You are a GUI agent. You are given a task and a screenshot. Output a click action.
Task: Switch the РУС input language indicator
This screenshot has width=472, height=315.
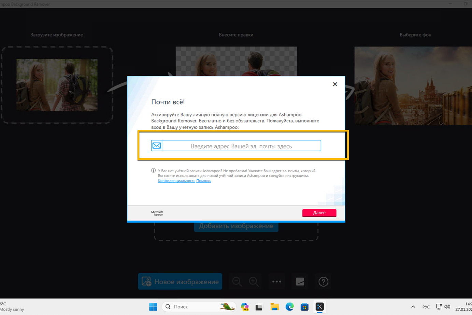click(x=426, y=307)
